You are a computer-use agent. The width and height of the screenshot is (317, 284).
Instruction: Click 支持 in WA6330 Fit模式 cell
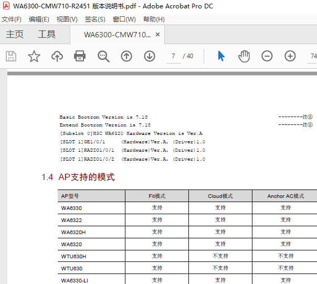(x=157, y=208)
